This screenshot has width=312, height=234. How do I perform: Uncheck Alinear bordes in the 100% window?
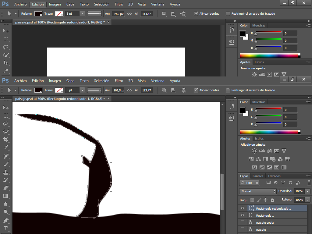(x=196, y=13)
